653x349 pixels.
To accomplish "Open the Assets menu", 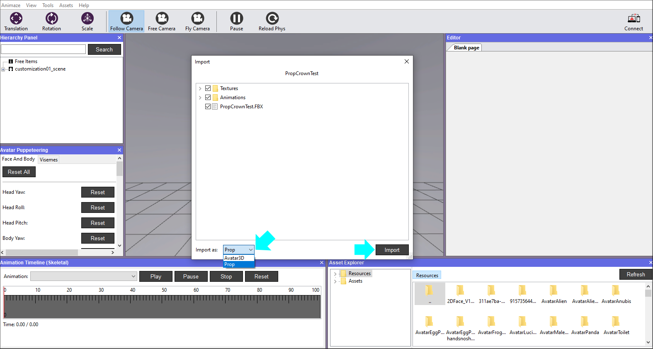I will click(66, 5).
